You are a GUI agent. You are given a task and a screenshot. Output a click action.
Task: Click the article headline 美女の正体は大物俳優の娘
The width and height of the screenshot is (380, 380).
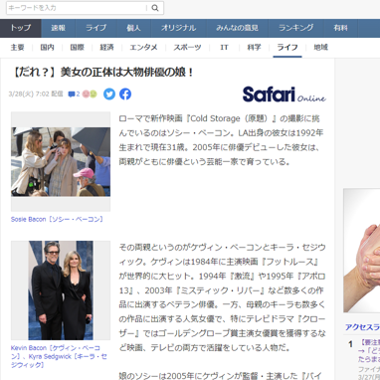pos(102,72)
